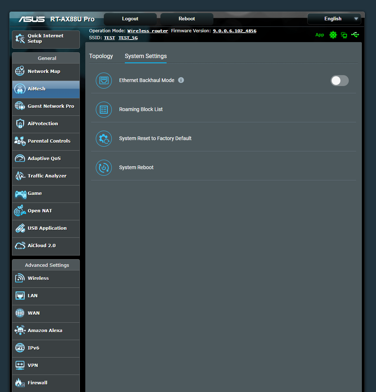Click the VPN monitor icon
The image size is (376, 392).
point(20,365)
